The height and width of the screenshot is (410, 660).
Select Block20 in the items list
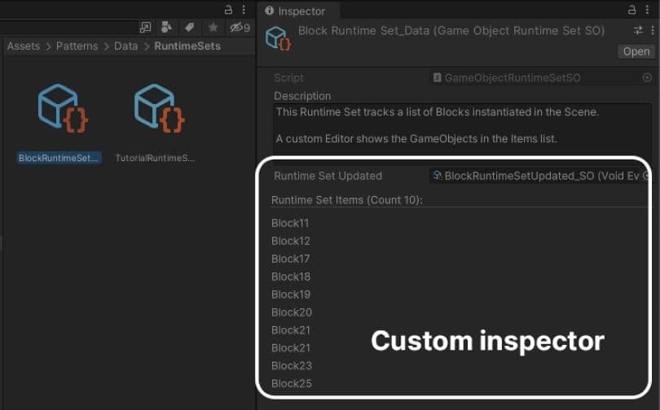(292, 312)
